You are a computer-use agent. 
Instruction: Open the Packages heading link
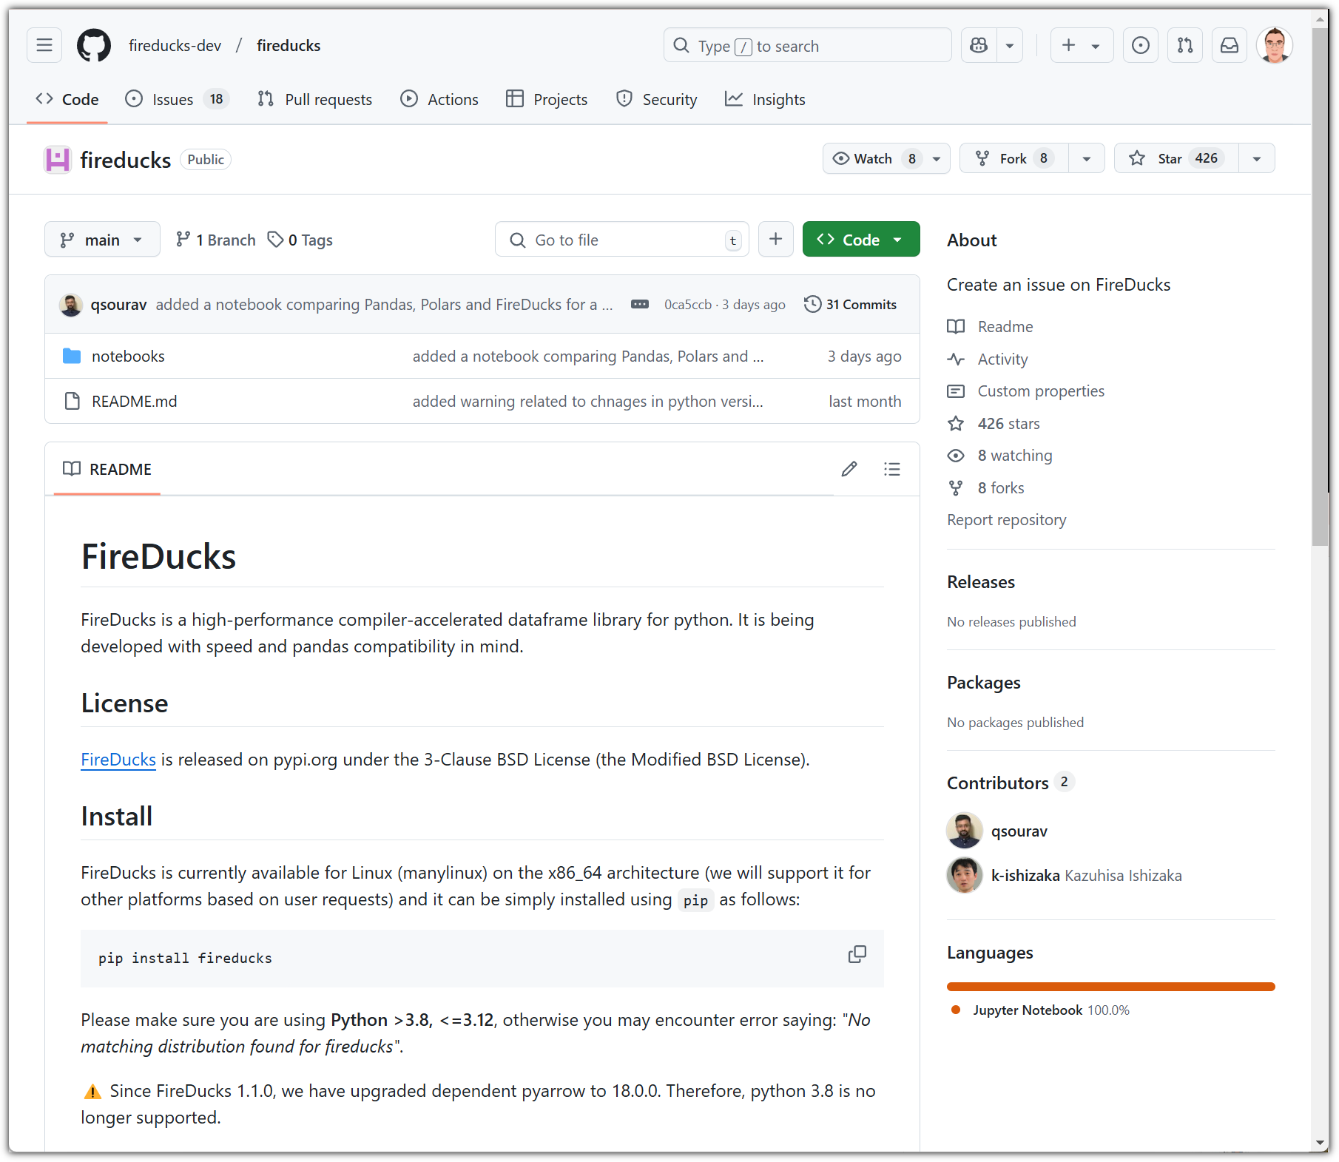click(x=984, y=683)
